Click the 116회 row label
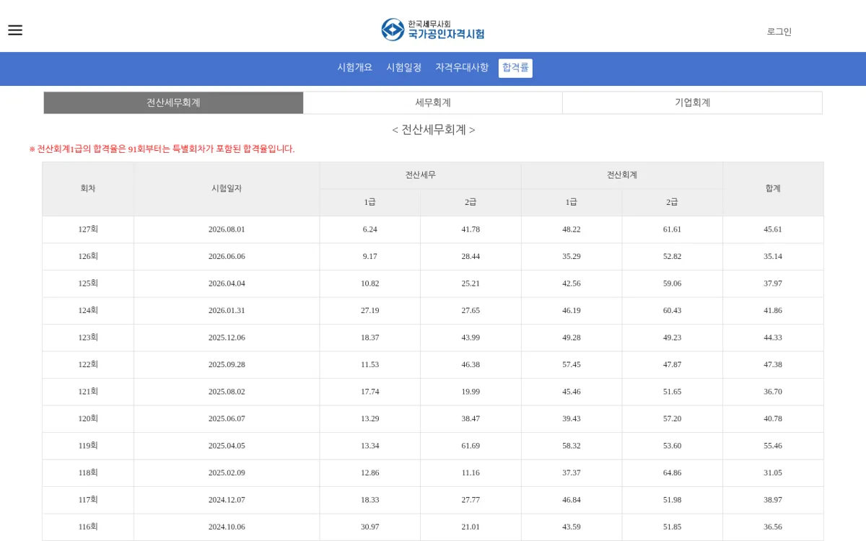 pos(88,527)
